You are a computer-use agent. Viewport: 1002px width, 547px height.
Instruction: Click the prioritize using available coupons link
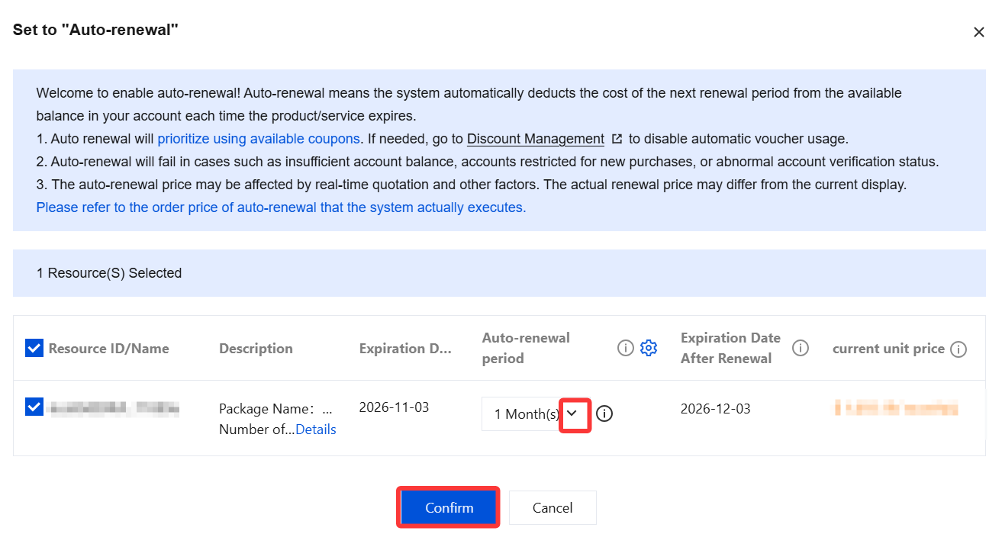click(x=259, y=139)
